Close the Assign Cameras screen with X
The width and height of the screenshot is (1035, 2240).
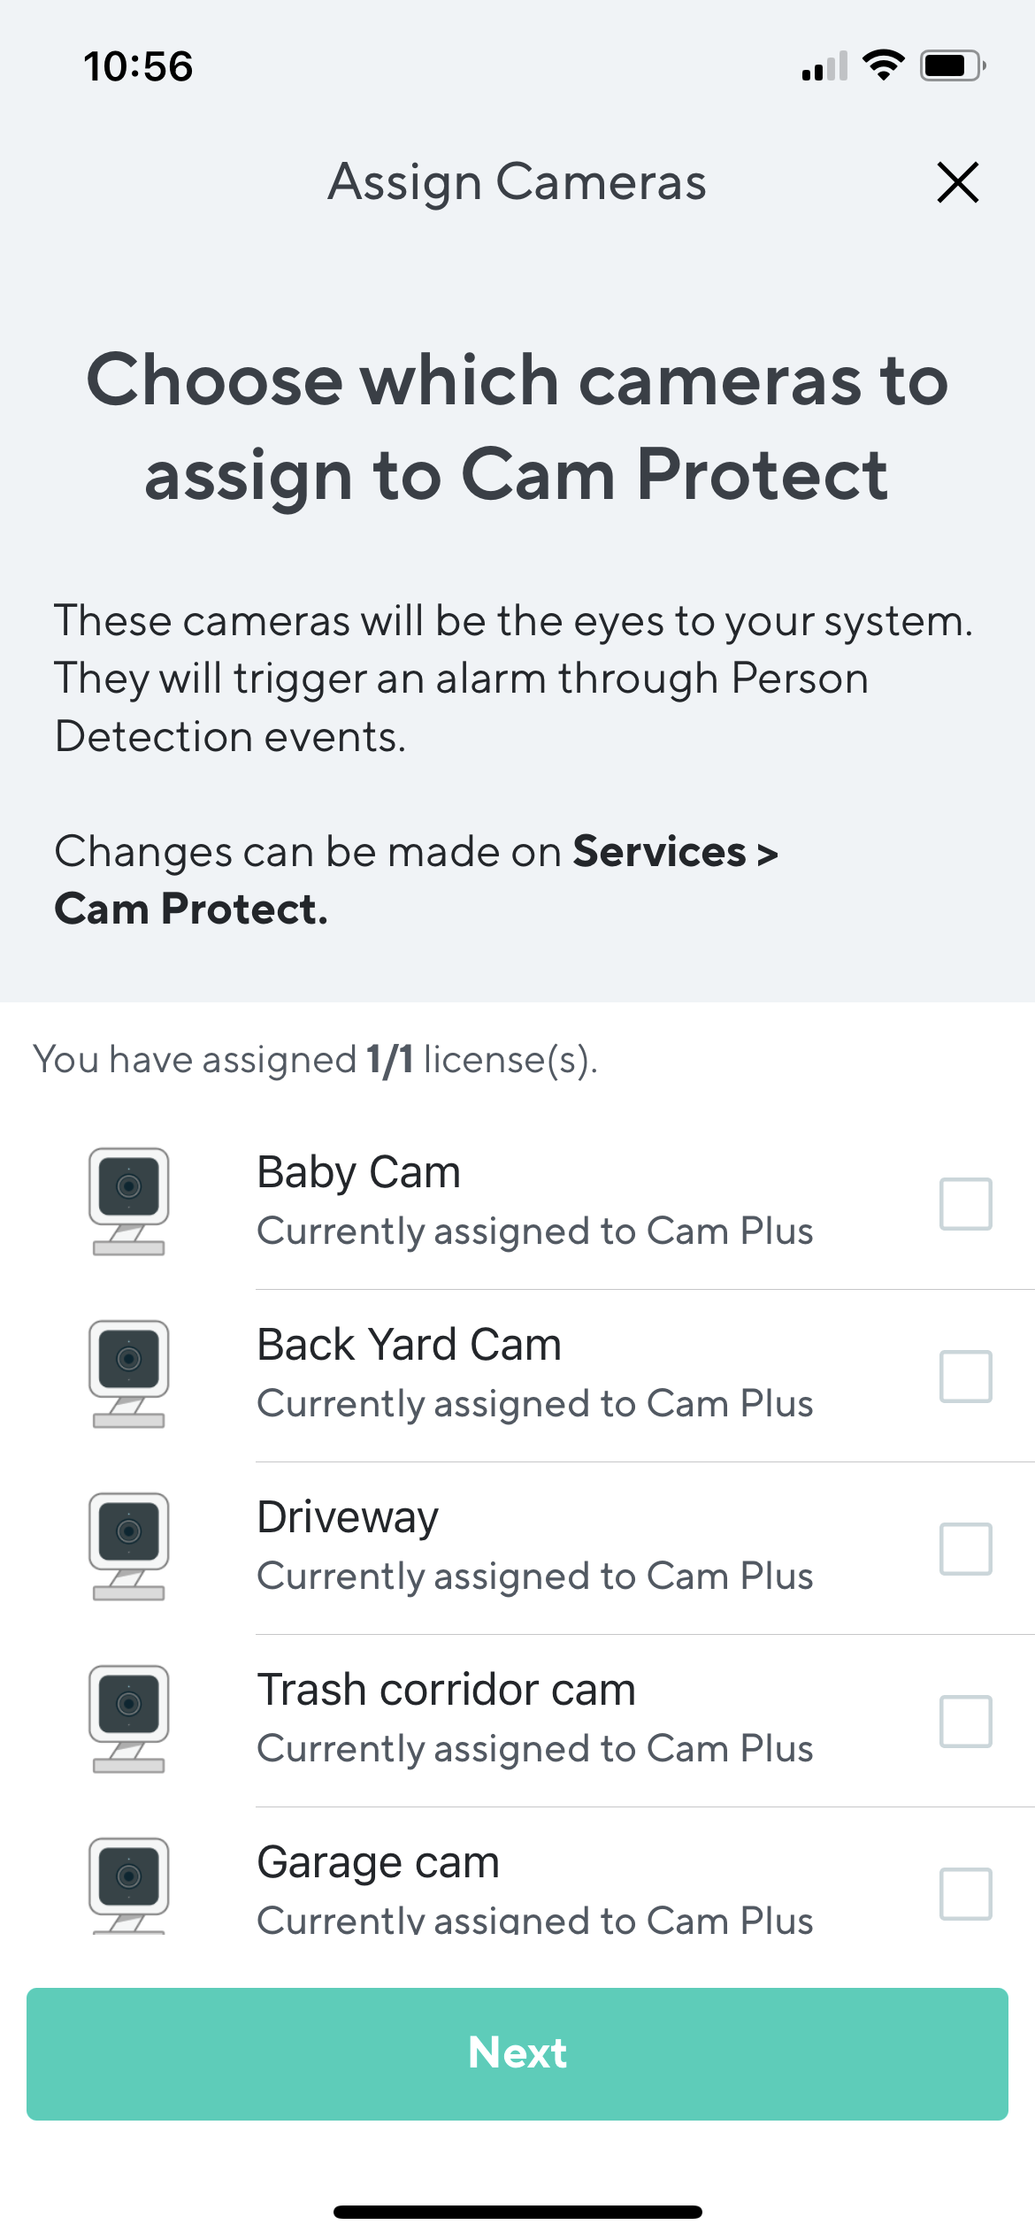957,182
